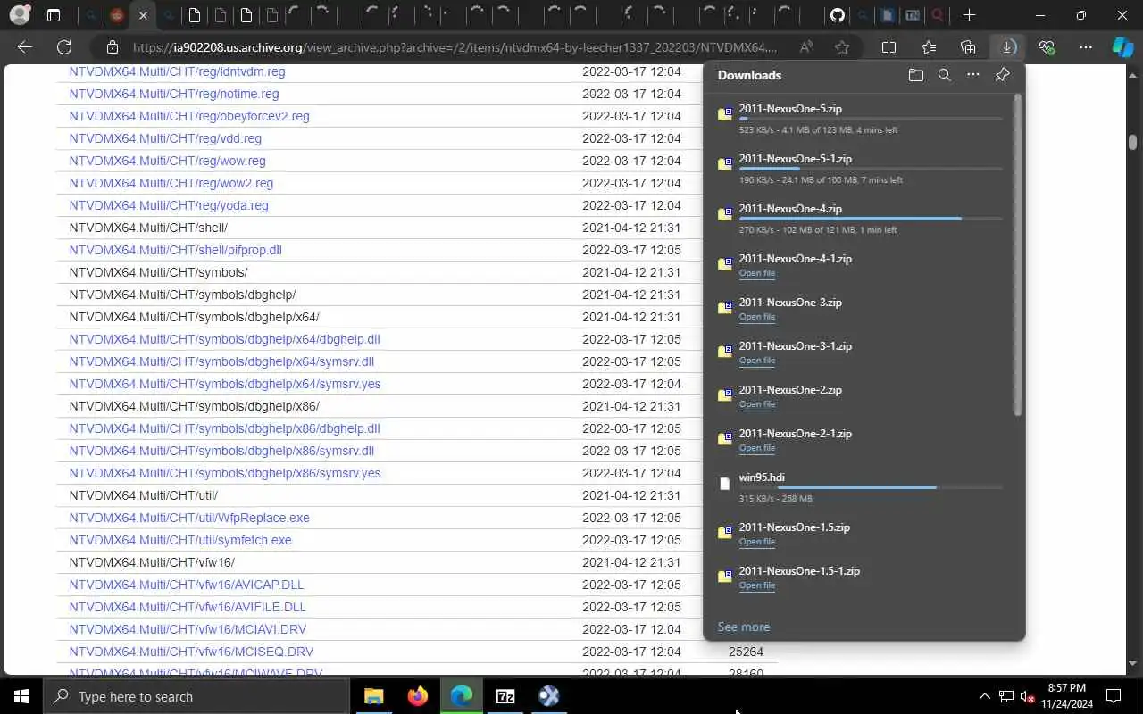Refresh the current page
The width and height of the screenshot is (1143, 714).
(x=64, y=47)
